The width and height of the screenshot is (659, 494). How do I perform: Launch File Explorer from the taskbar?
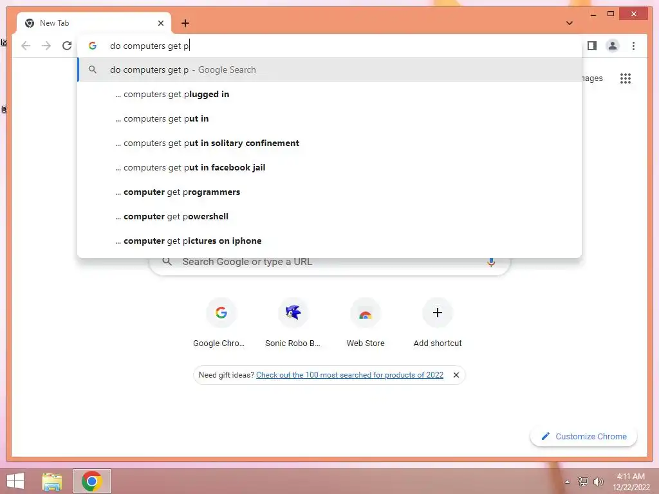coord(51,481)
